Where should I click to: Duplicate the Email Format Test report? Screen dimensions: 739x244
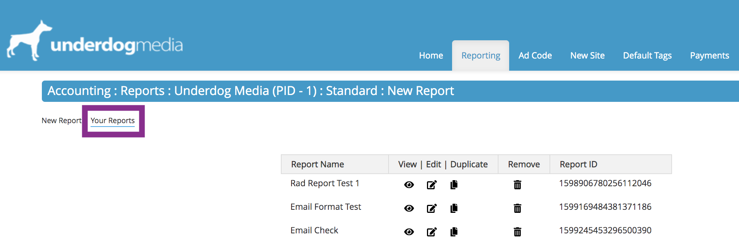454,208
